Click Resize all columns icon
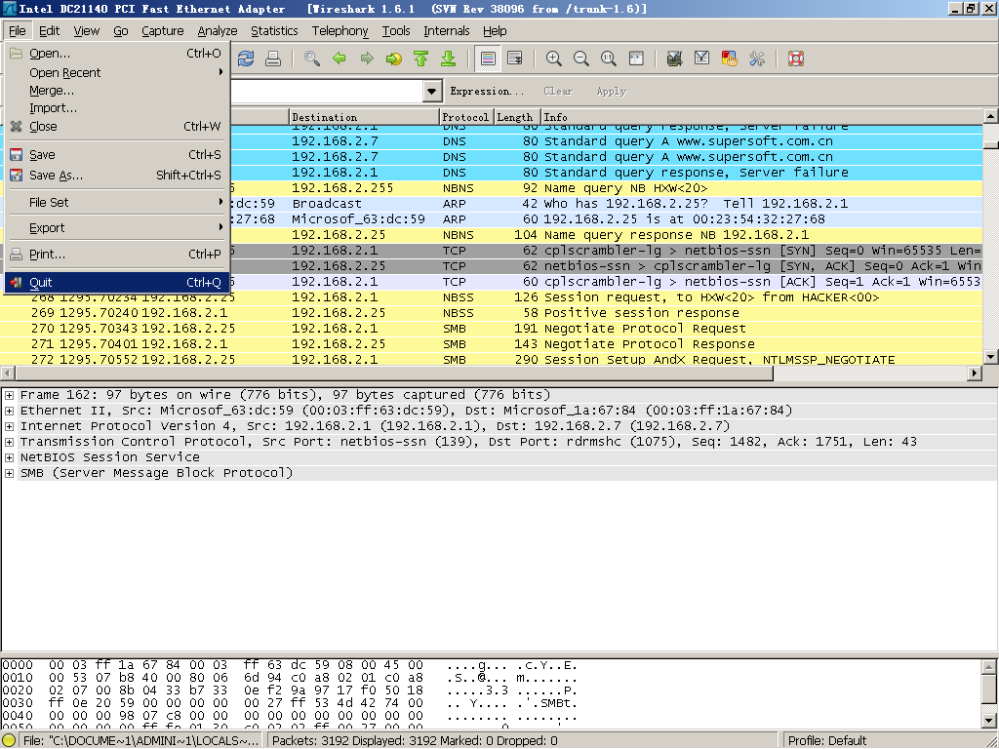Image resolution: width=999 pixels, height=749 pixels. (x=636, y=59)
